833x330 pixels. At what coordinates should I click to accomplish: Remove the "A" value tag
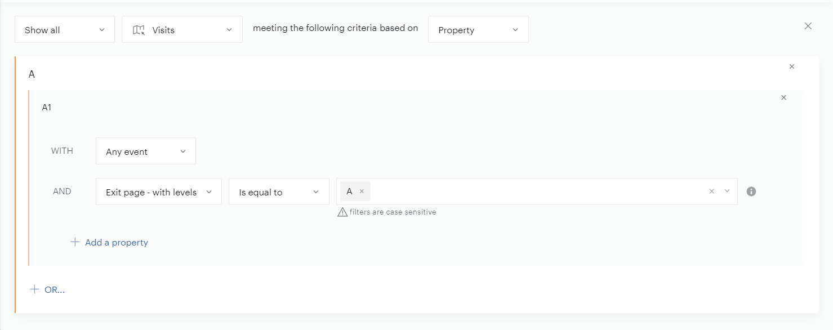362,191
